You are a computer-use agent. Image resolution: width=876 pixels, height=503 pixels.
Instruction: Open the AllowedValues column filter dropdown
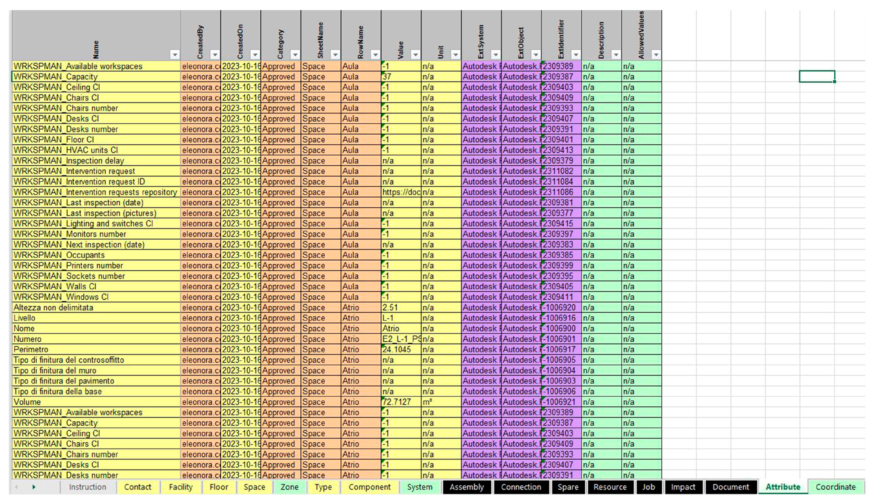click(655, 54)
